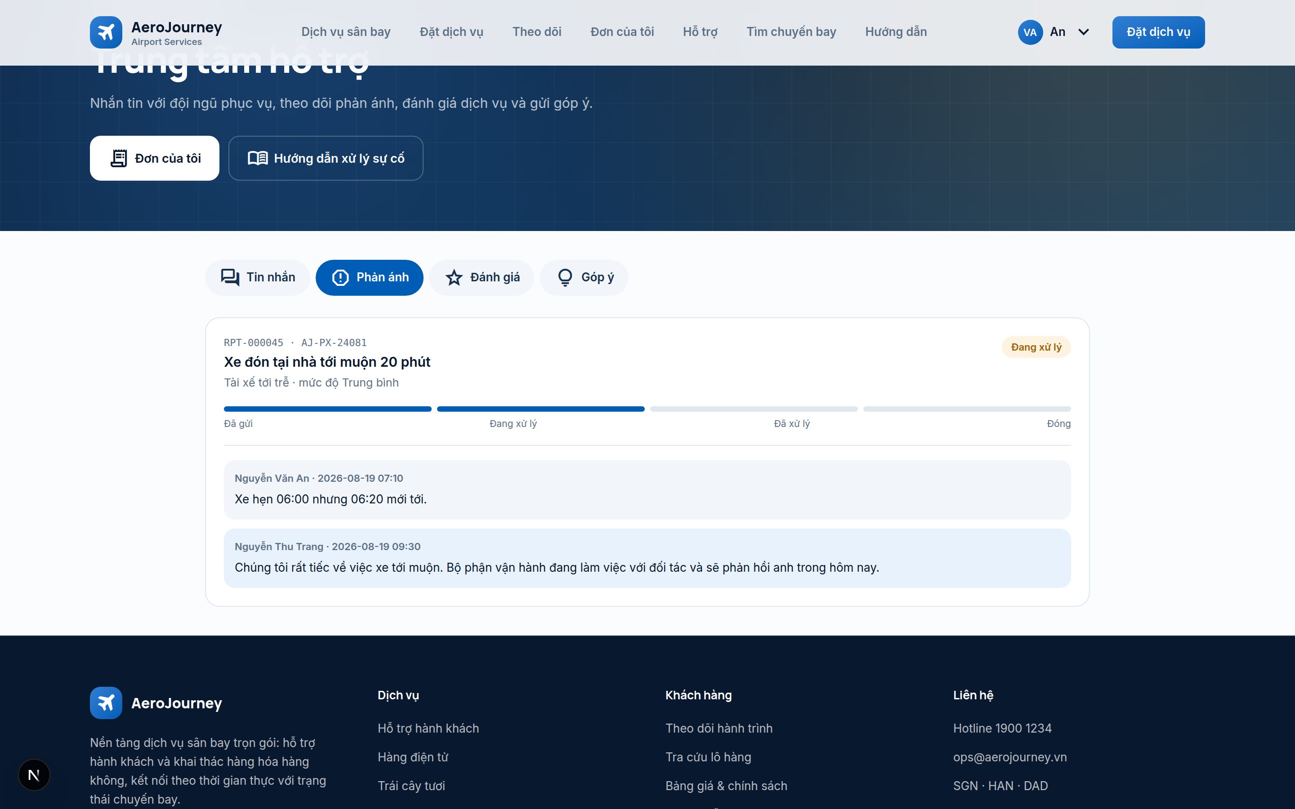
Task: Click the exclamation icon of Phản ánh
Action: 340,277
